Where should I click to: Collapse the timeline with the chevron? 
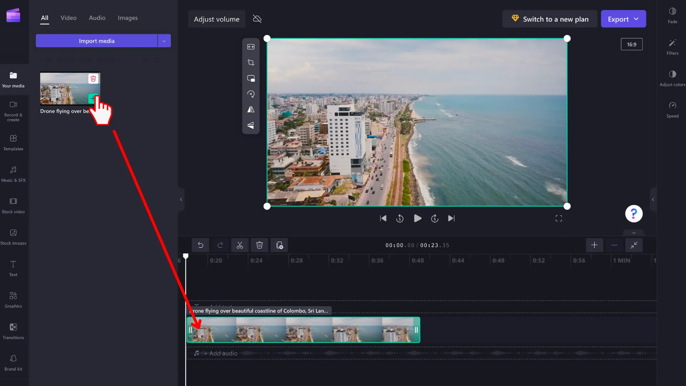[x=634, y=233]
